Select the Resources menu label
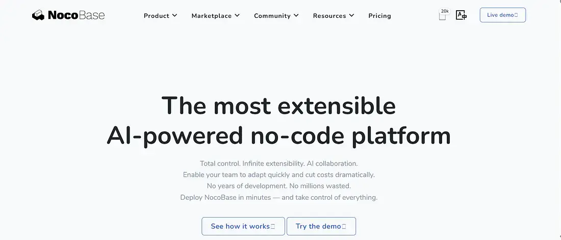Image resolution: width=561 pixels, height=240 pixels. pos(329,16)
